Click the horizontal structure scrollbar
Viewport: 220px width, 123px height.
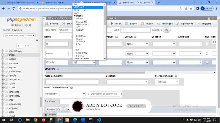click(96, 73)
